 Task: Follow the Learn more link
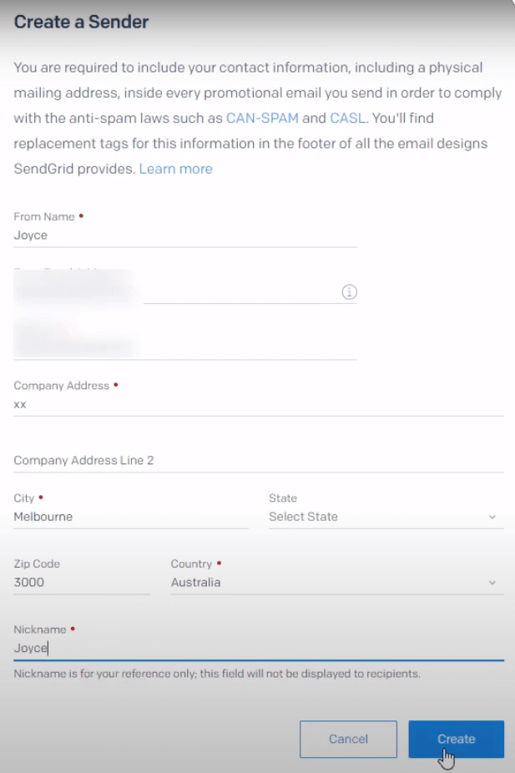point(175,169)
